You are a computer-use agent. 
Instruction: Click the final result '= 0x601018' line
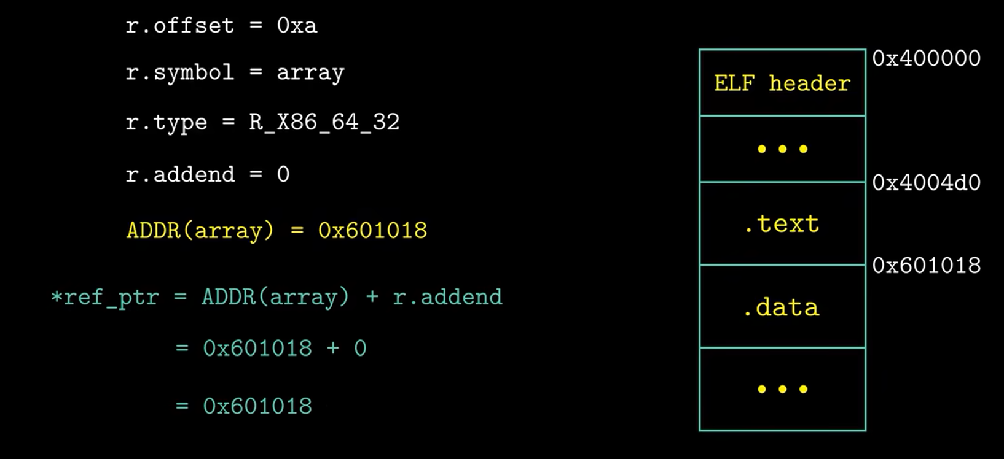click(243, 406)
